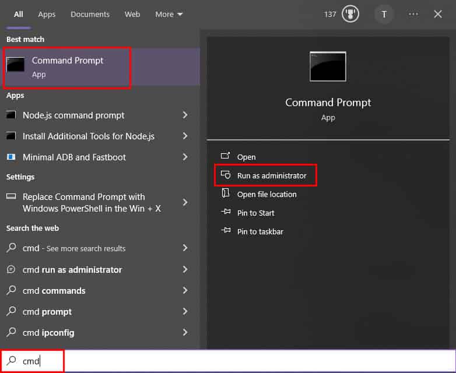
Task: Click the Command Prompt icon in best match
Action: pos(15,64)
